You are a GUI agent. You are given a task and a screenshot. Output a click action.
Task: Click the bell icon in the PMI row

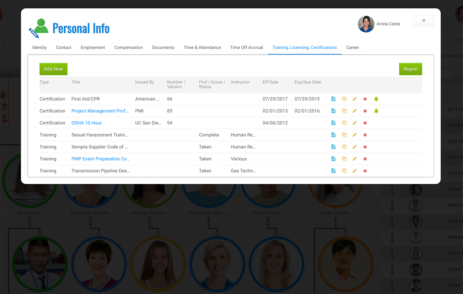pos(376,111)
